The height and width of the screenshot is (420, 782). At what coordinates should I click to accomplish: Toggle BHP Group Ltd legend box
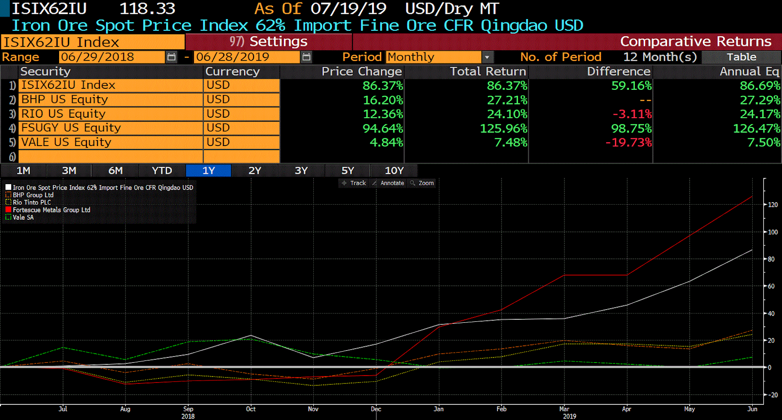click(8, 195)
